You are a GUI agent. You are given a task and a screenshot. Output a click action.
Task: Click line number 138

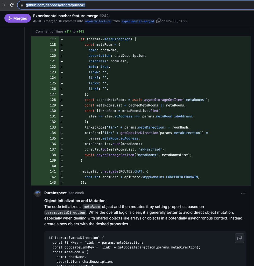point(53,155)
